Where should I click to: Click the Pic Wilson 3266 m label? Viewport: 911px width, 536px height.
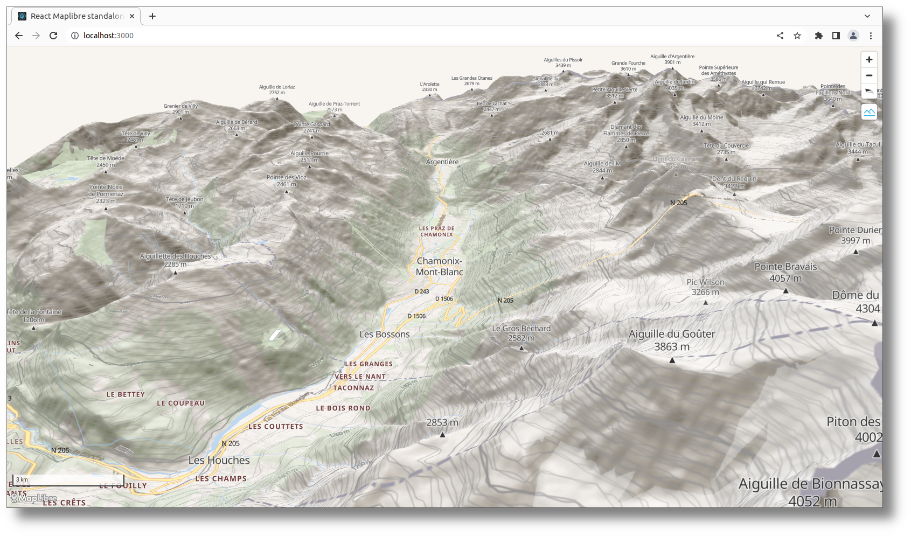pyautogui.click(x=705, y=287)
